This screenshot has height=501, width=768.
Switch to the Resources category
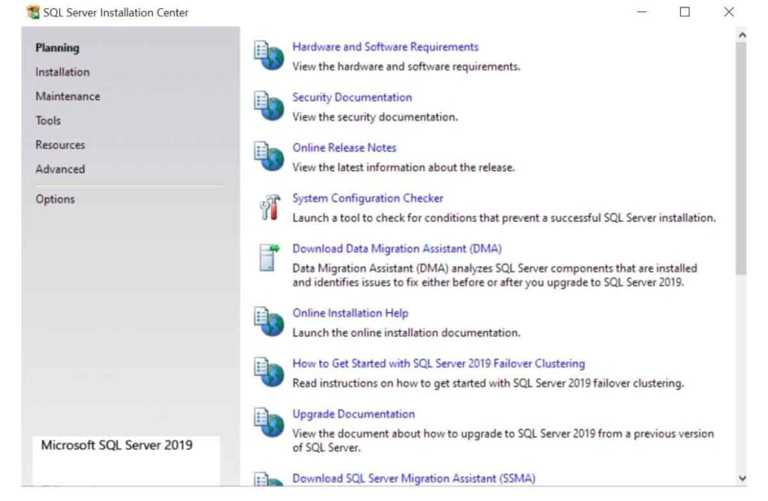coord(60,145)
